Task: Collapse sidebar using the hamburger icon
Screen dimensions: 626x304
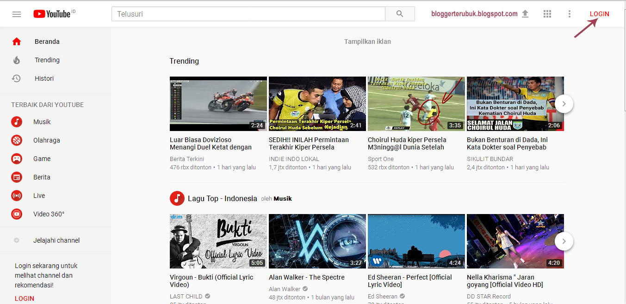Action: pos(17,14)
